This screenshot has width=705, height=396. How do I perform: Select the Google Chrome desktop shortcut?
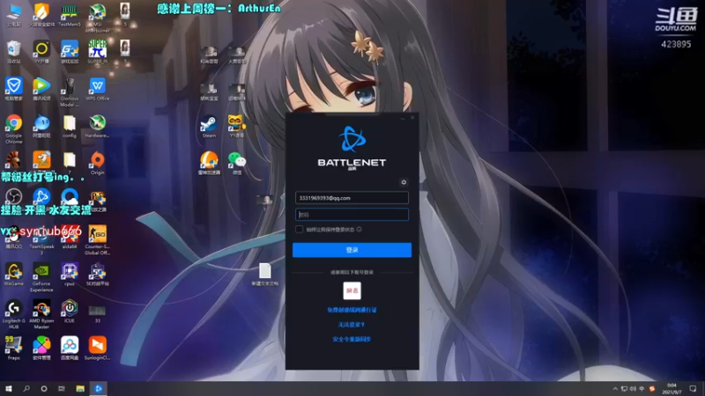click(13, 128)
